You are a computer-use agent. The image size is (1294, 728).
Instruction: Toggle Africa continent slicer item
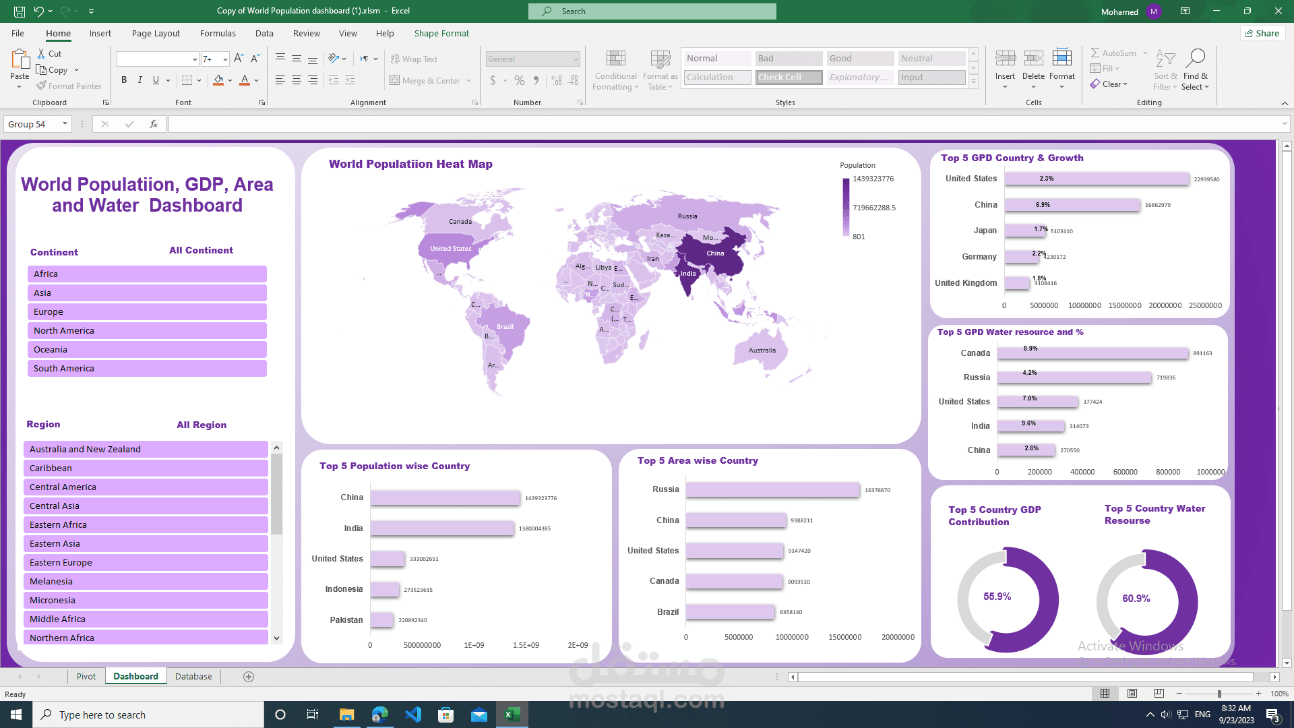(x=147, y=274)
